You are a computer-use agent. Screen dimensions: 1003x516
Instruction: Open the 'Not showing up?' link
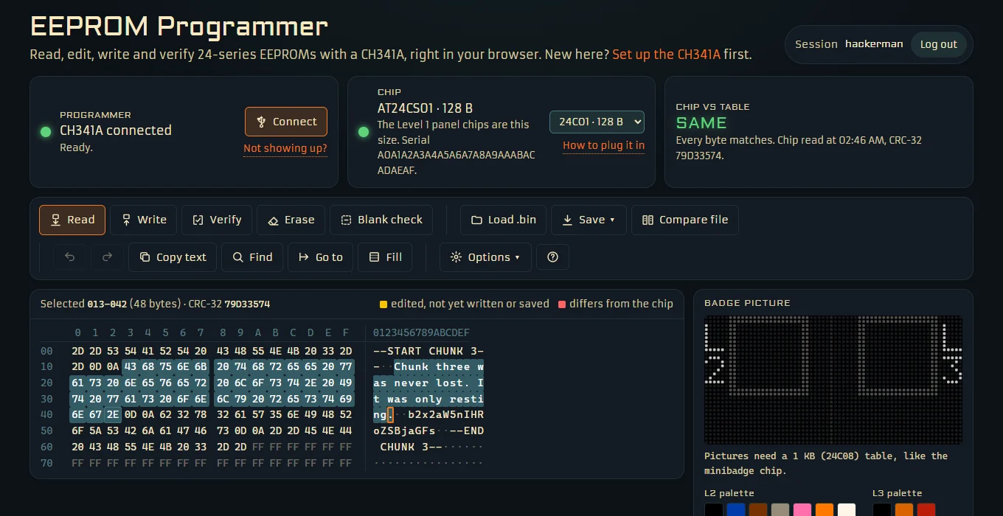pos(285,148)
